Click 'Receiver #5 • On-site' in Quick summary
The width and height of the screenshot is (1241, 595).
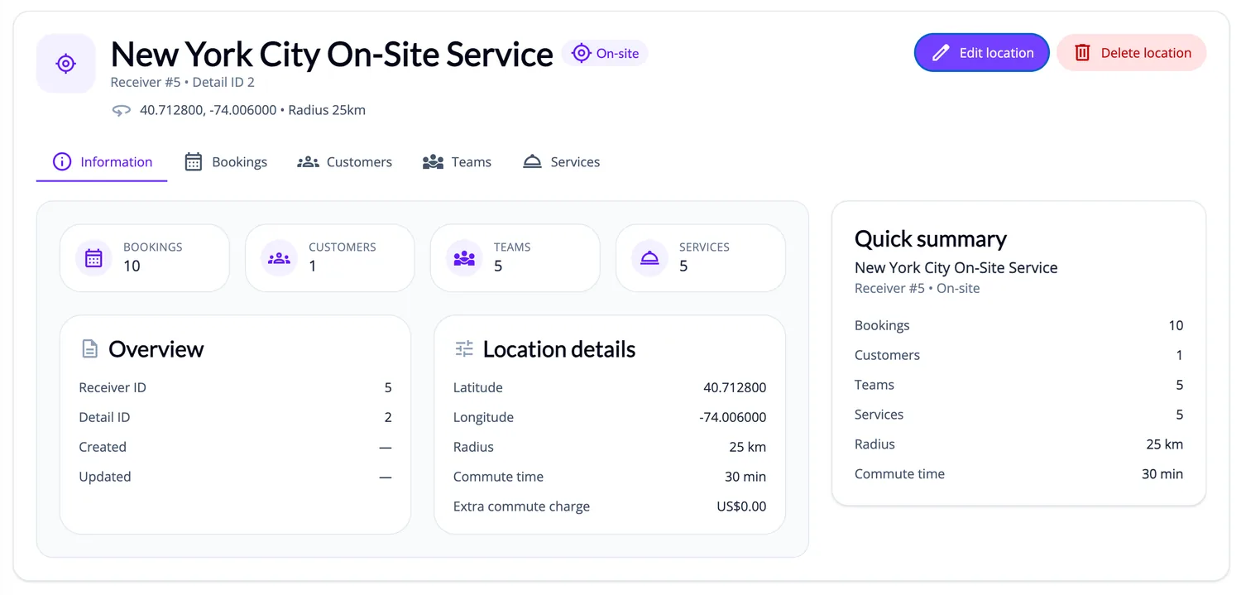click(x=918, y=289)
